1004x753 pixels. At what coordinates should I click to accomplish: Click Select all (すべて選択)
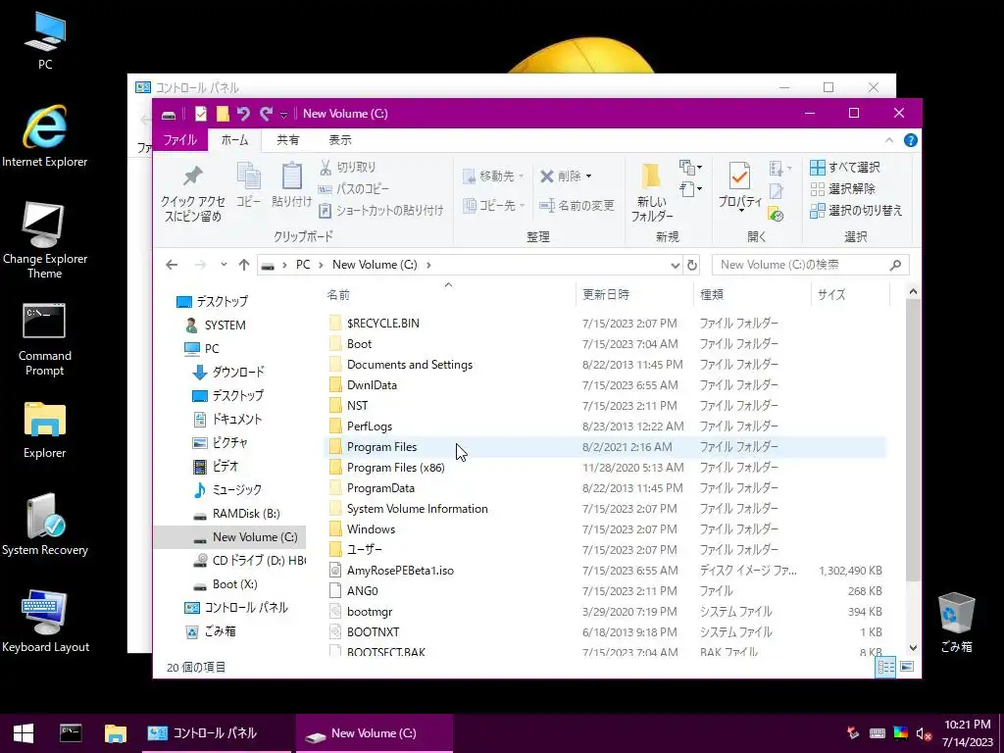click(x=845, y=167)
